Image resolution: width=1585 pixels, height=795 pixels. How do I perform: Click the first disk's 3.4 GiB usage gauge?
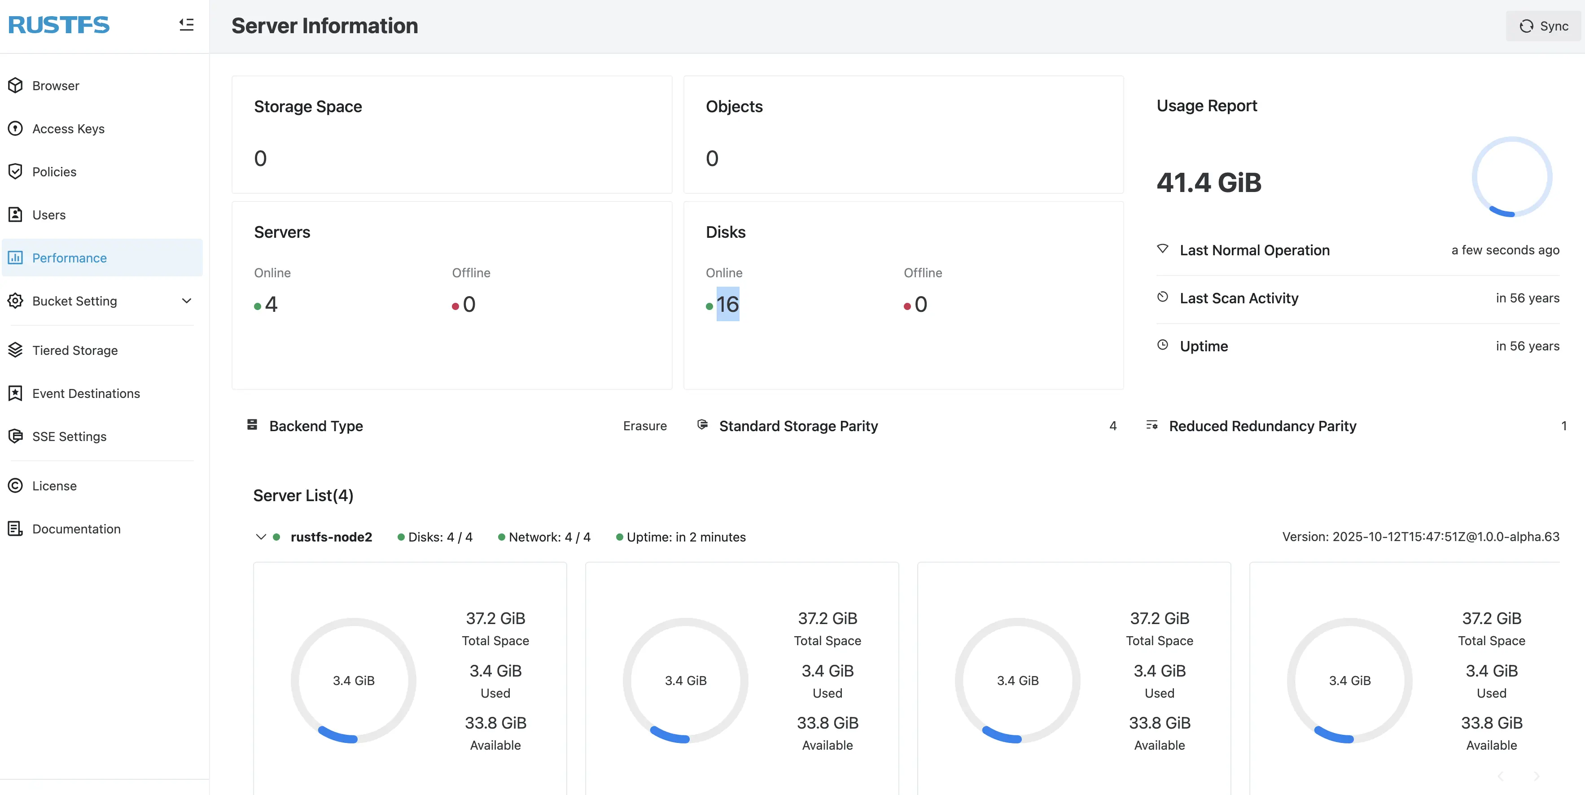tap(353, 680)
